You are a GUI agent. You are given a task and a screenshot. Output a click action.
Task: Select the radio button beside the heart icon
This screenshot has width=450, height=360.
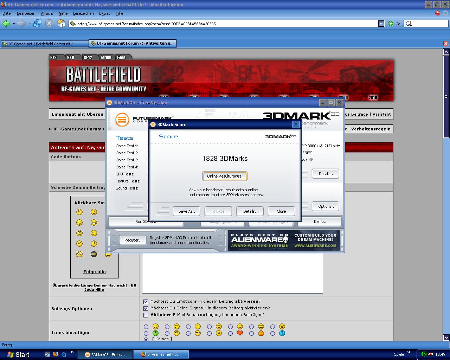(230, 333)
